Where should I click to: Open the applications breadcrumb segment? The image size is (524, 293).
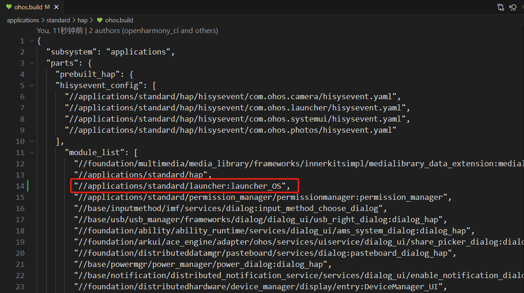(23, 20)
